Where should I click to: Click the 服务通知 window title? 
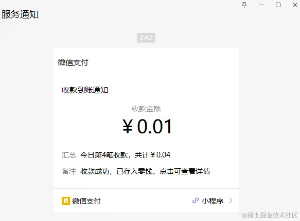click(20, 14)
